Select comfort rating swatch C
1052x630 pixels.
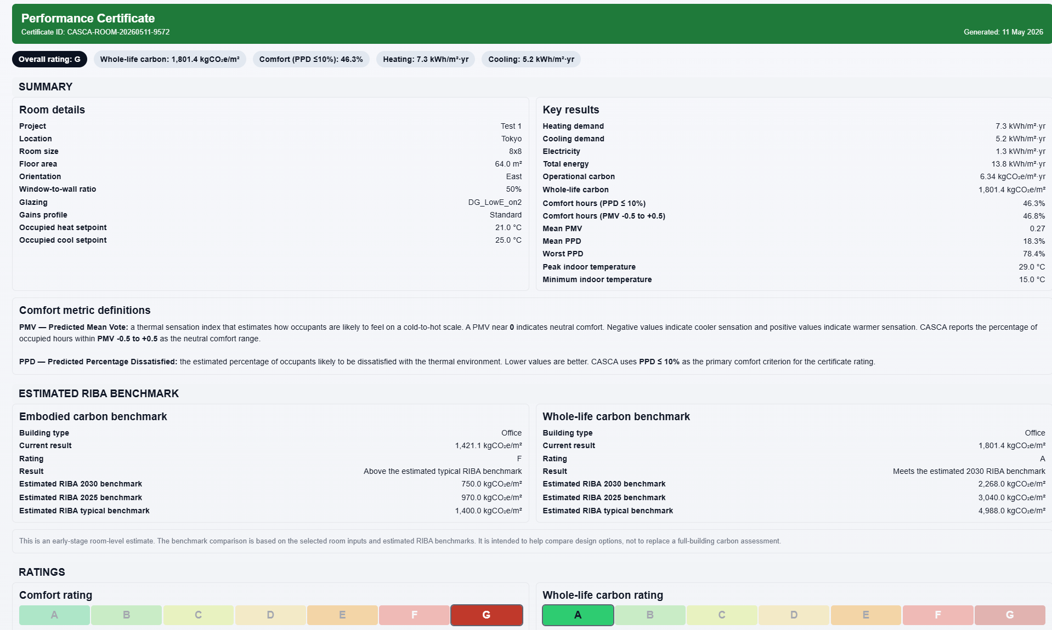198,615
